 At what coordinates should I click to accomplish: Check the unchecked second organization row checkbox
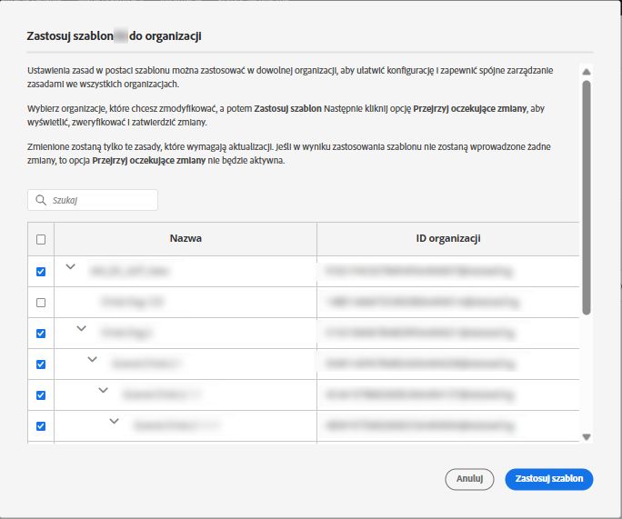pyautogui.click(x=40, y=302)
